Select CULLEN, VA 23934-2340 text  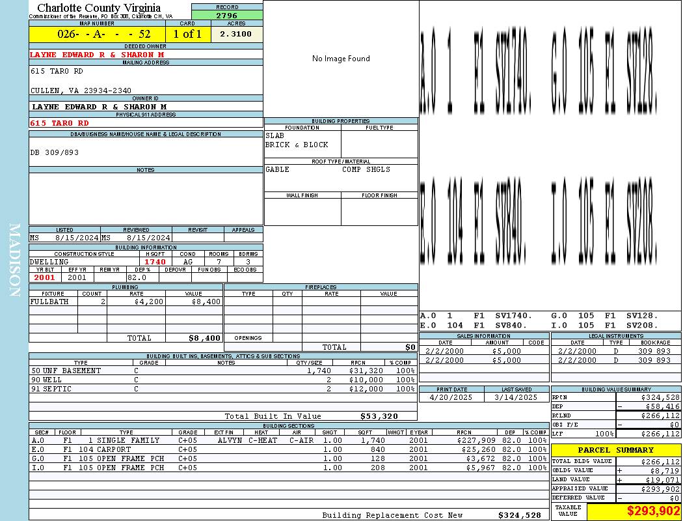point(81,91)
